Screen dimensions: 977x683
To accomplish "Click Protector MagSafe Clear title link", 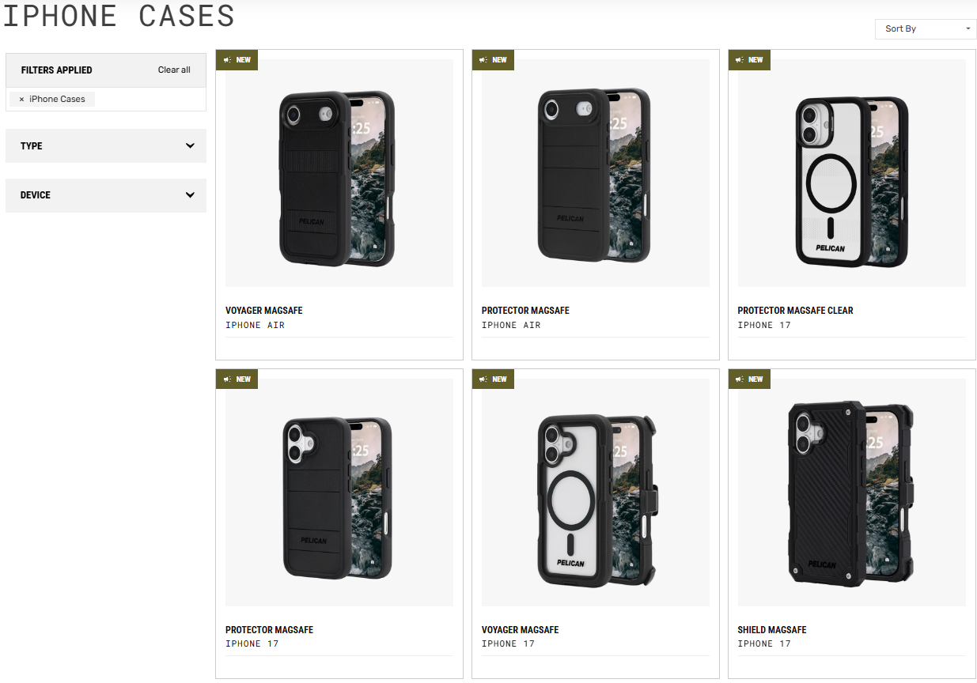I will (795, 311).
